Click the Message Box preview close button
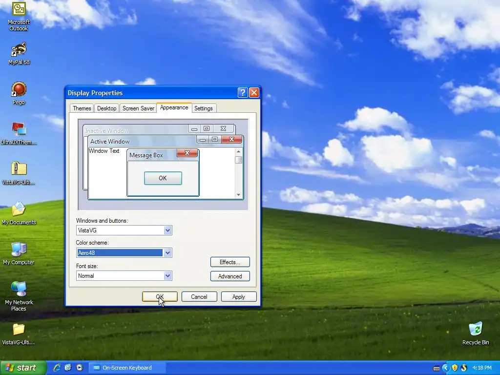The image size is (500, 375). [187, 153]
